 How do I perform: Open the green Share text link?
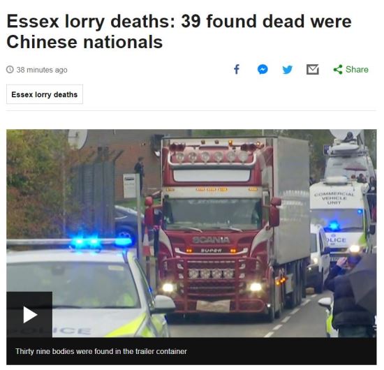pyautogui.click(x=357, y=70)
